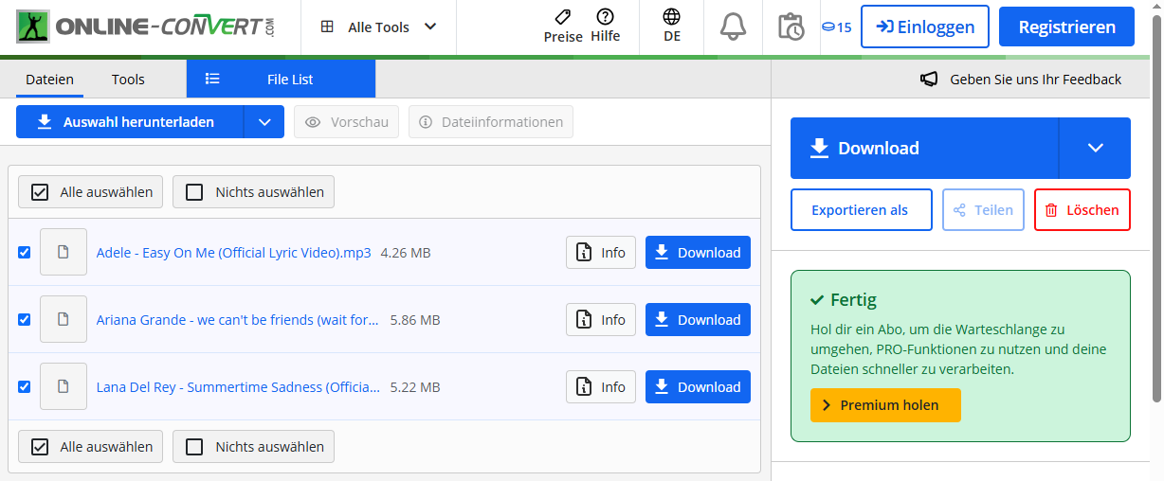Click the Ariana Grande file type icon
This screenshot has width=1164, height=481.
64,320
